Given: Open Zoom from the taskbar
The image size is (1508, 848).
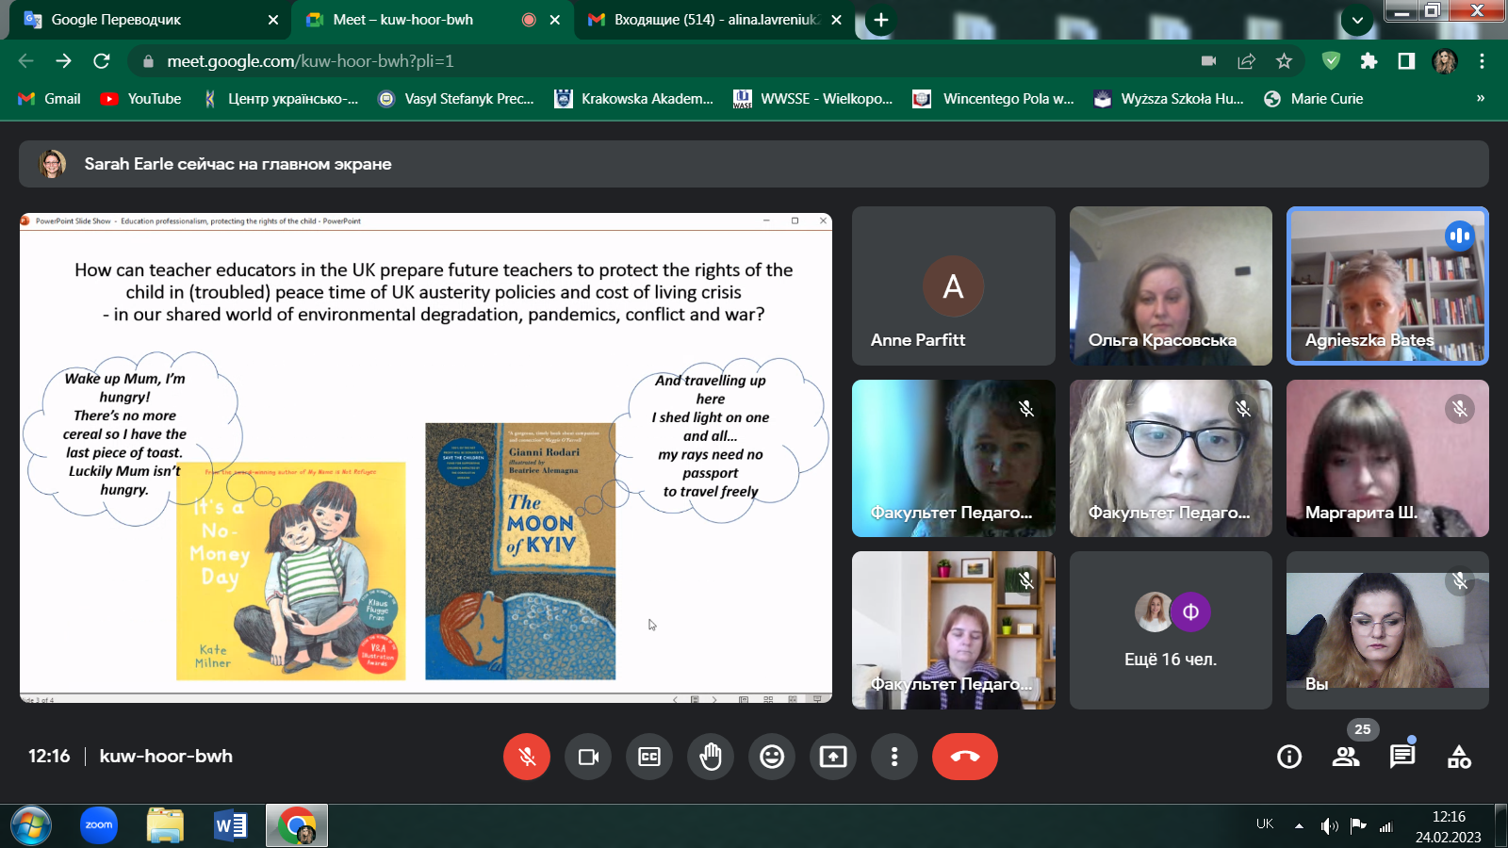Looking at the screenshot, I should point(99,825).
